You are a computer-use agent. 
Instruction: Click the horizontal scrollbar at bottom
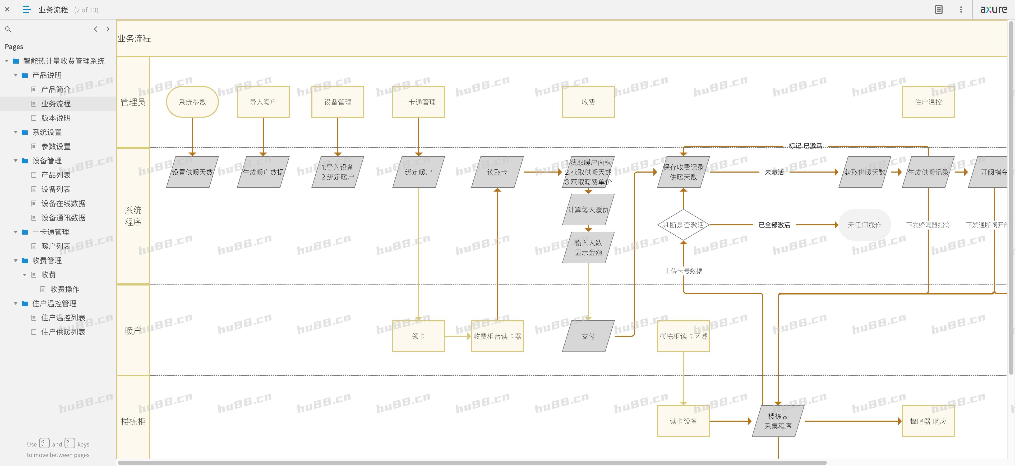[x=472, y=463]
